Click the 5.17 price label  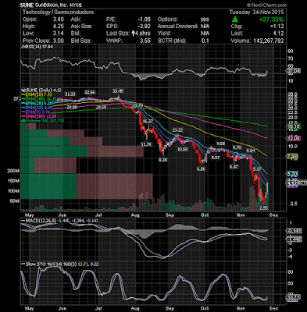257,169
